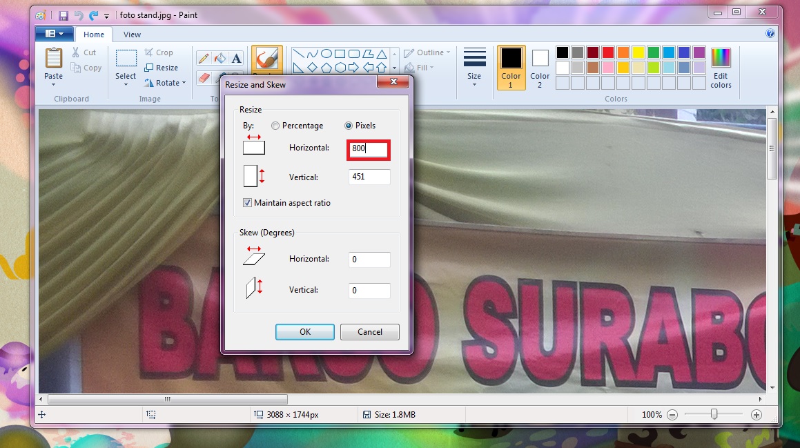800x448 pixels.
Task: Select the Fill with color bucket tool
Action: coord(220,58)
